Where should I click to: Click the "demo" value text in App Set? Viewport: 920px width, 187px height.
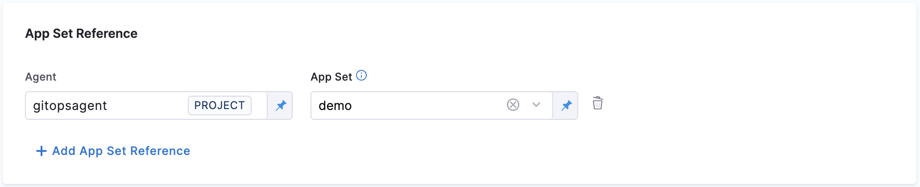335,106
